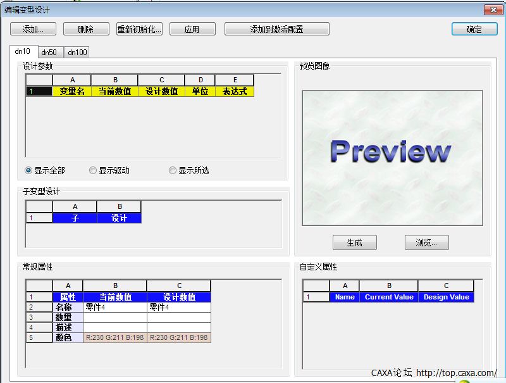This screenshot has height=383, width=506.
Task: Switch to the dn50 tab
Action: pos(49,53)
